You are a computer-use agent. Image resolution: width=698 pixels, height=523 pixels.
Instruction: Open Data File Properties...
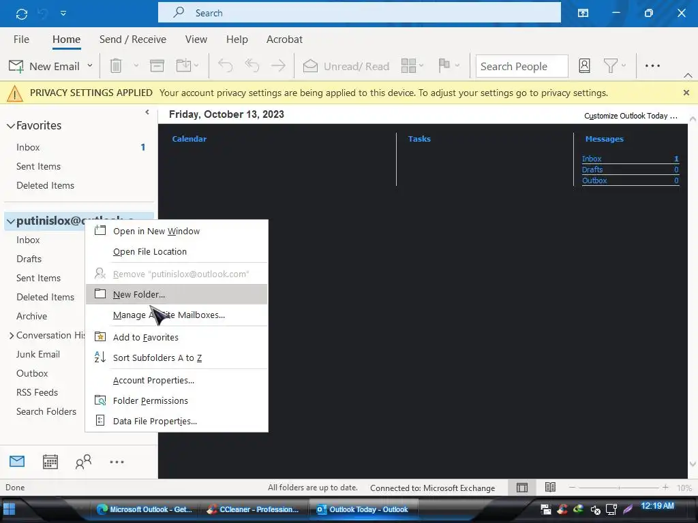(177, 421)
